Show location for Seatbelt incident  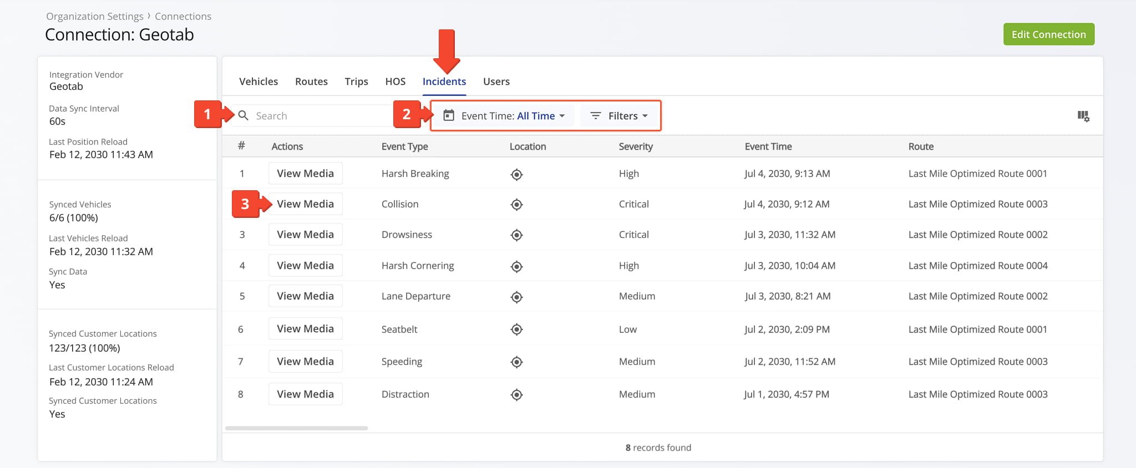click(516, 329)
